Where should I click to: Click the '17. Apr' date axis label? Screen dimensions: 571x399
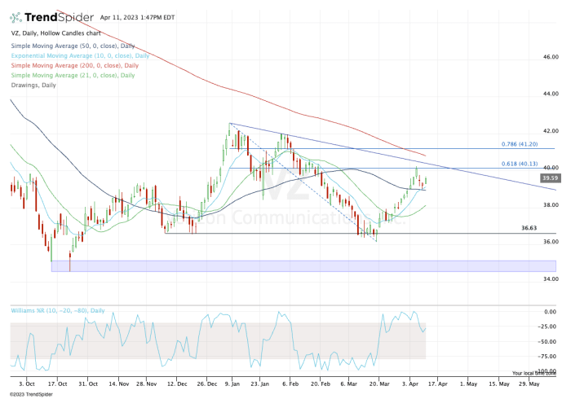coord(440,381)
